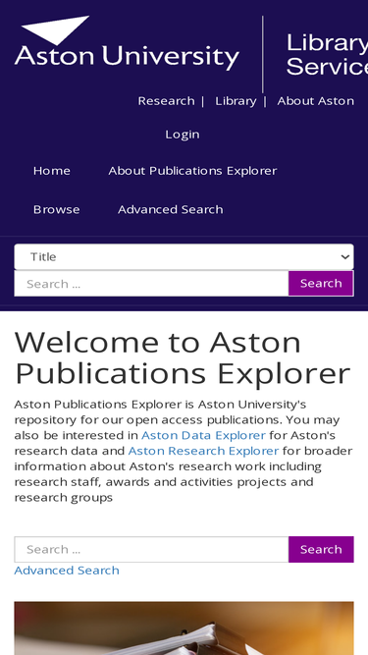Follow the Aston Research Explorer link
This screenshot has width=368, height=655.
click(x=203, y=451)
